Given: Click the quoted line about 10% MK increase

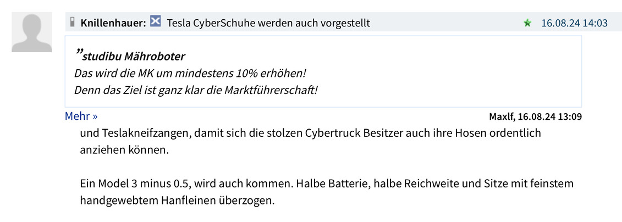Looking at the screenshot, I should point(190,73).
